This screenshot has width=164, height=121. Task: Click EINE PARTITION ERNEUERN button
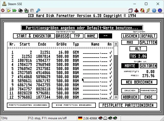(74, 105)
